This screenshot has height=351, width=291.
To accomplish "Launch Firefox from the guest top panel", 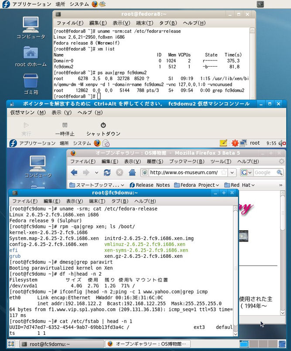I will click(97, 143).
